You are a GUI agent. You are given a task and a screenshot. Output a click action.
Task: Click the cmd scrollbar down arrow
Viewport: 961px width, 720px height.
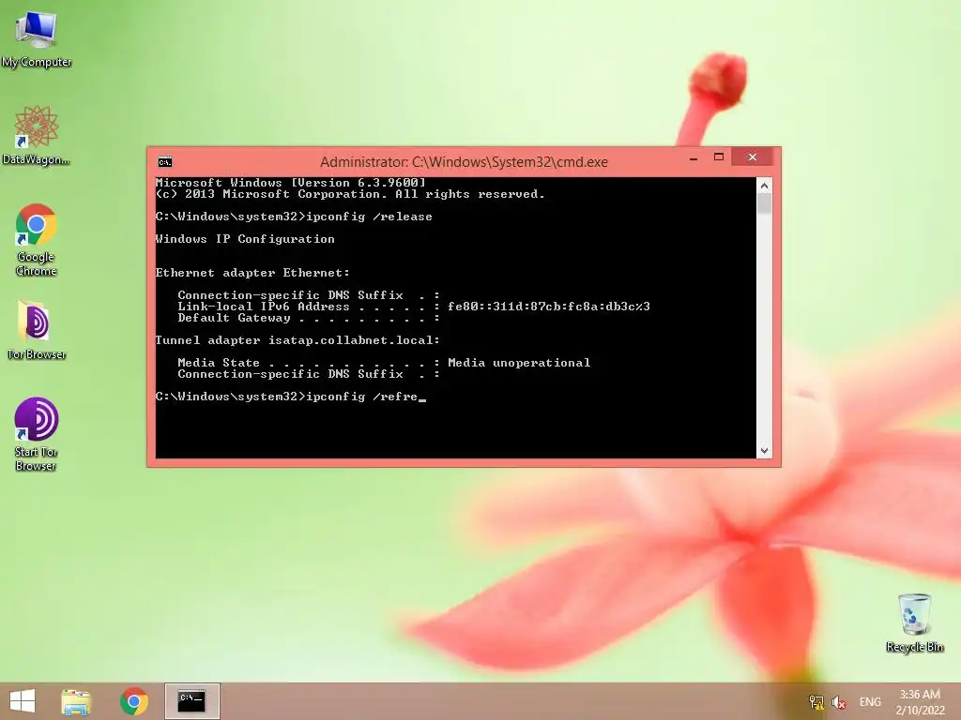pos(764,451)
